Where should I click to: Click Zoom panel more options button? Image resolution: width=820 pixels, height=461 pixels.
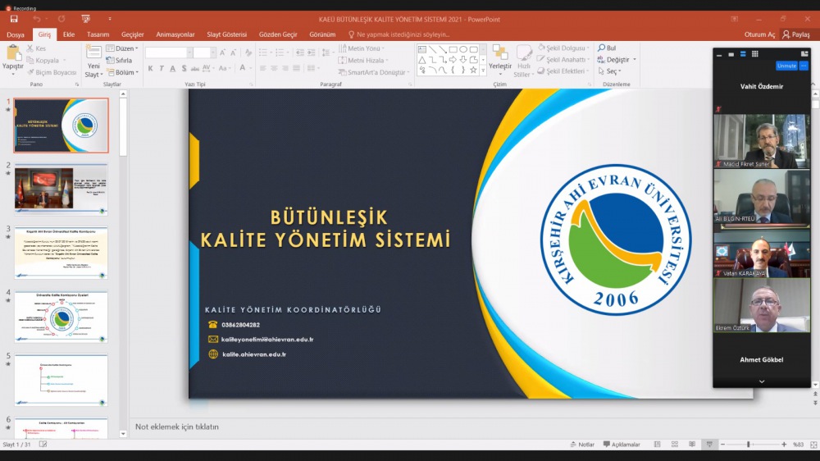[x=804, y=66]
